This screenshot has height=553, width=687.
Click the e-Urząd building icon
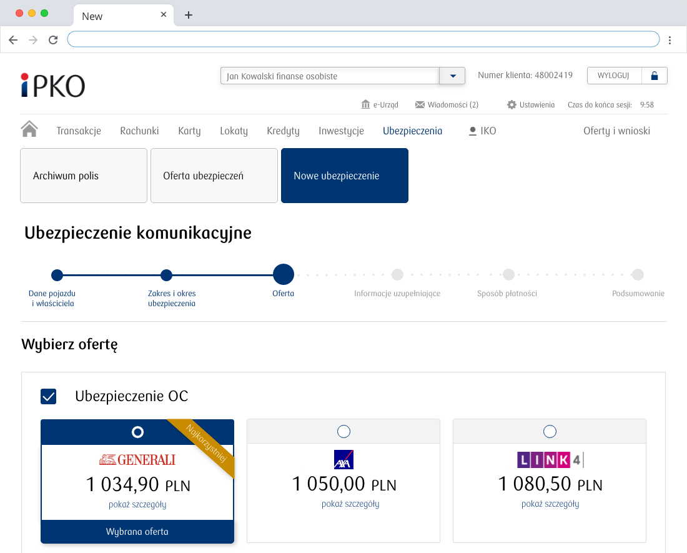[x=365, y=104]
